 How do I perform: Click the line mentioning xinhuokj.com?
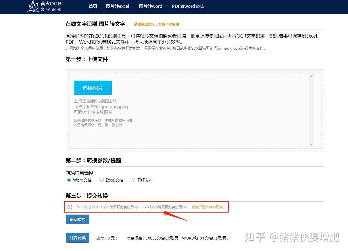(x=166, y=48)
